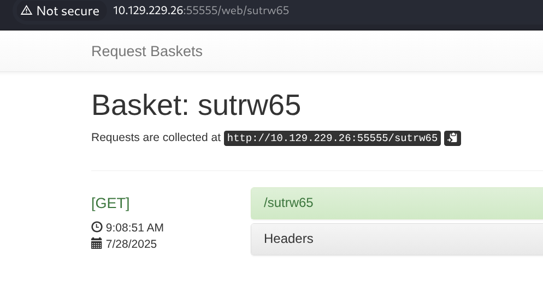Click the clock icon beside the request time

point(97,227)
